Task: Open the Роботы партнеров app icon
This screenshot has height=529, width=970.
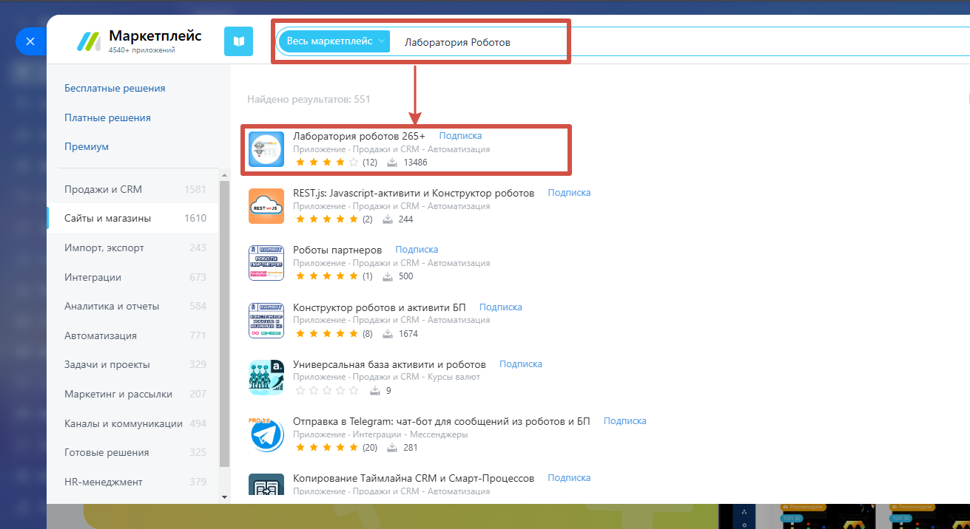Action: tap(266, 263)
